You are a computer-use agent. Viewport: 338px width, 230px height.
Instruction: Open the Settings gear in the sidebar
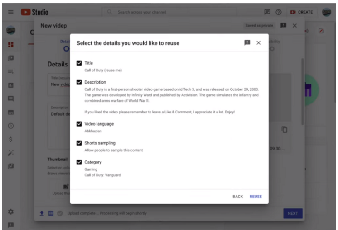(x=10, y=212)
